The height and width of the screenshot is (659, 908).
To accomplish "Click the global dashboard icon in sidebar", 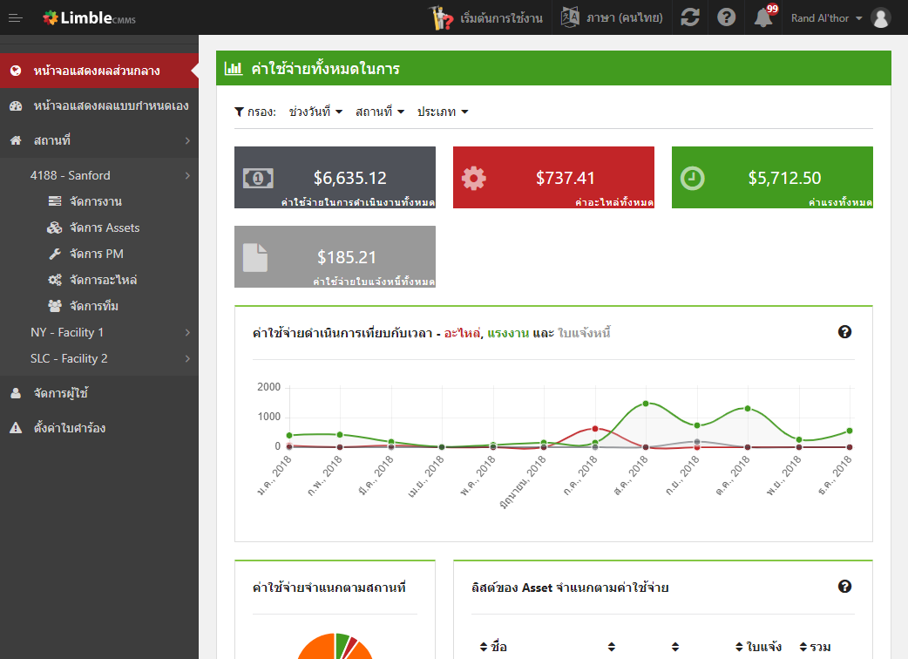I will tap(16, 71).
